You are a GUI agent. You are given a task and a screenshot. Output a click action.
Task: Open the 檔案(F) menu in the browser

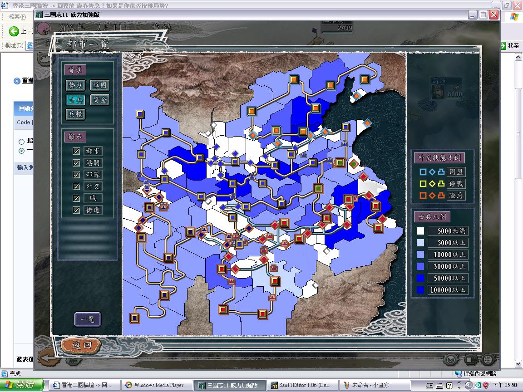[17, 17]
